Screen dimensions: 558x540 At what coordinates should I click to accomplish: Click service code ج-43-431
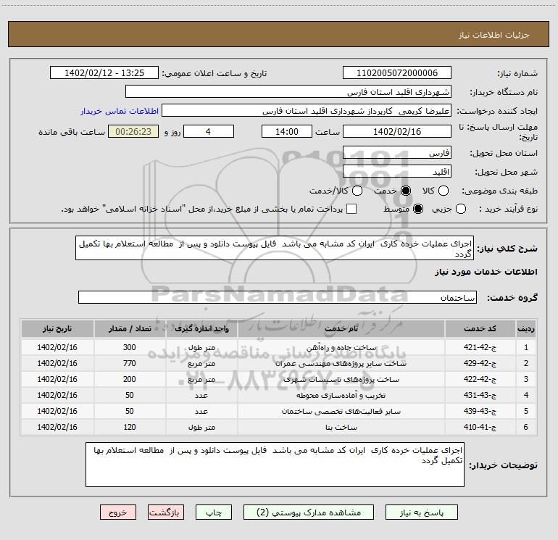point(480,395)
